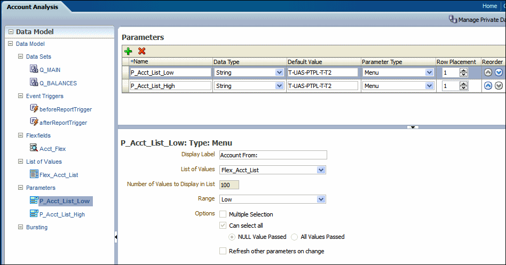Image resolution: width=506 pixels, height=265 pixels.
Task: Open Range dropdown showing Low
Action: pos(321,199)
